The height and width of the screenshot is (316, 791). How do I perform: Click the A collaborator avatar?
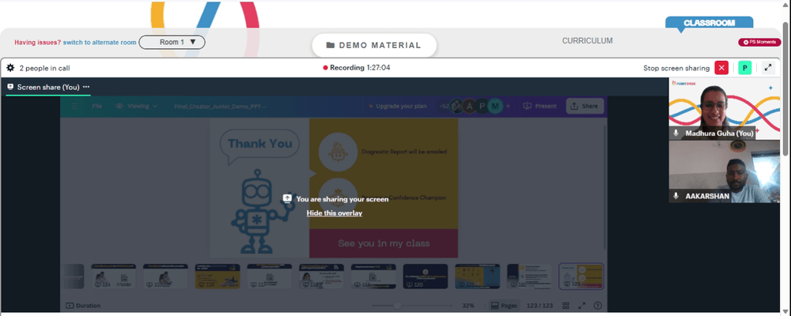point(470,106)
